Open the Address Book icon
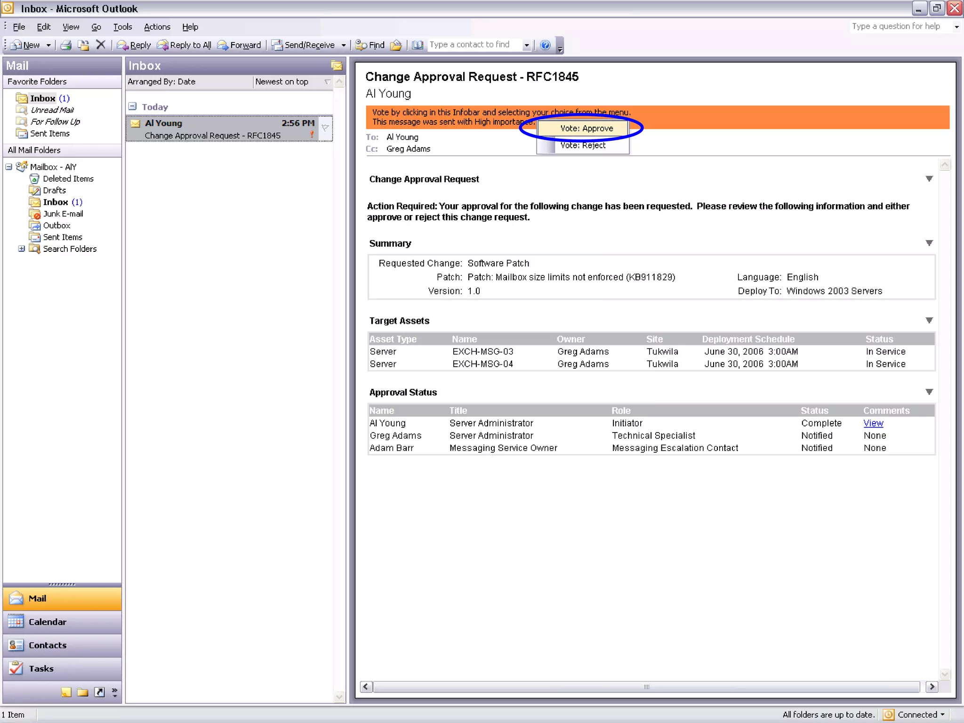This screenshot has height=723, width=964. (418, 45)
